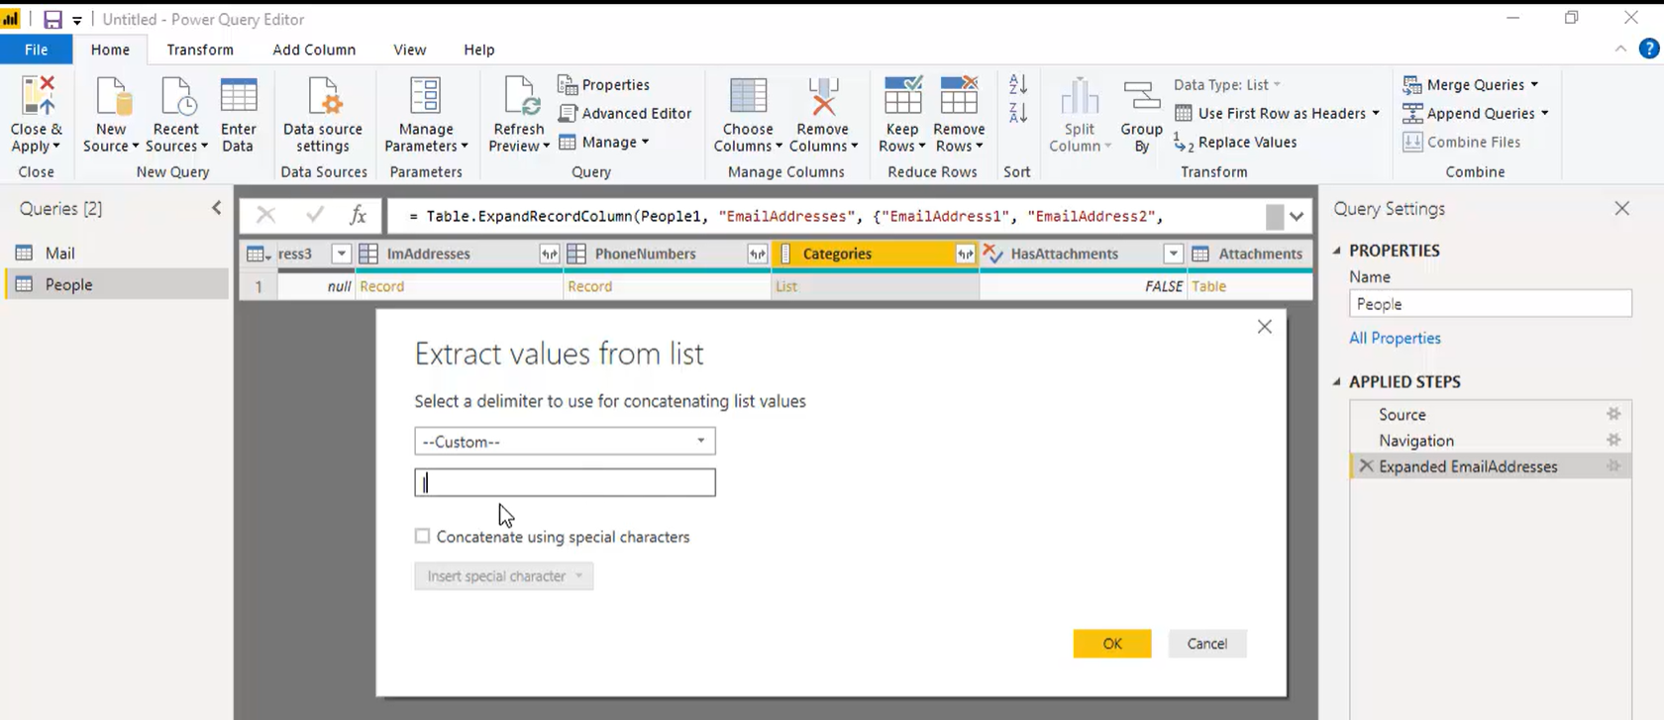
Task: Enable Concatenate using special characters
Action: coord(423,536)
